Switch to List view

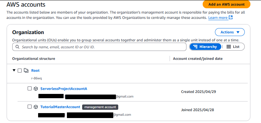click(233, 47)
